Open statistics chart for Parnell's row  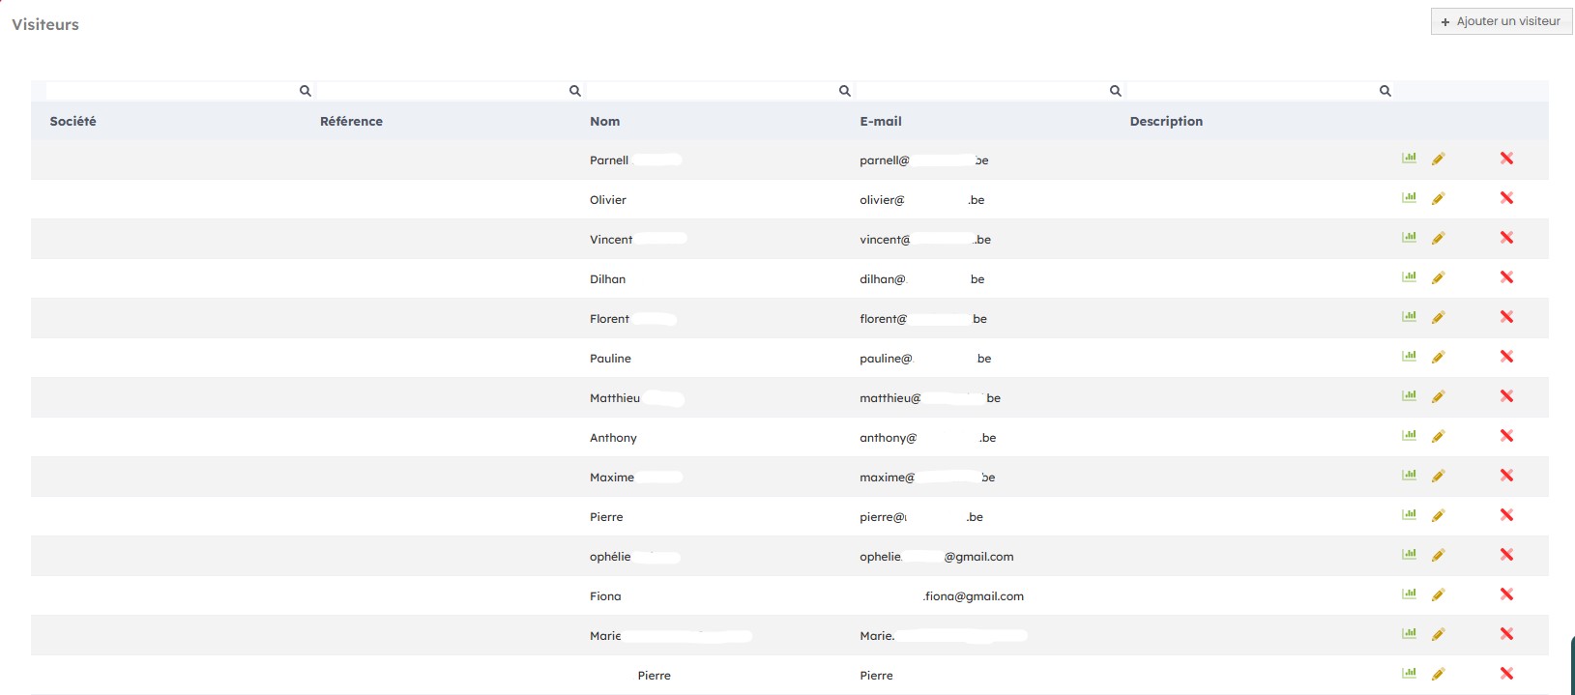pyautogui.click(x=1409, y=159)
